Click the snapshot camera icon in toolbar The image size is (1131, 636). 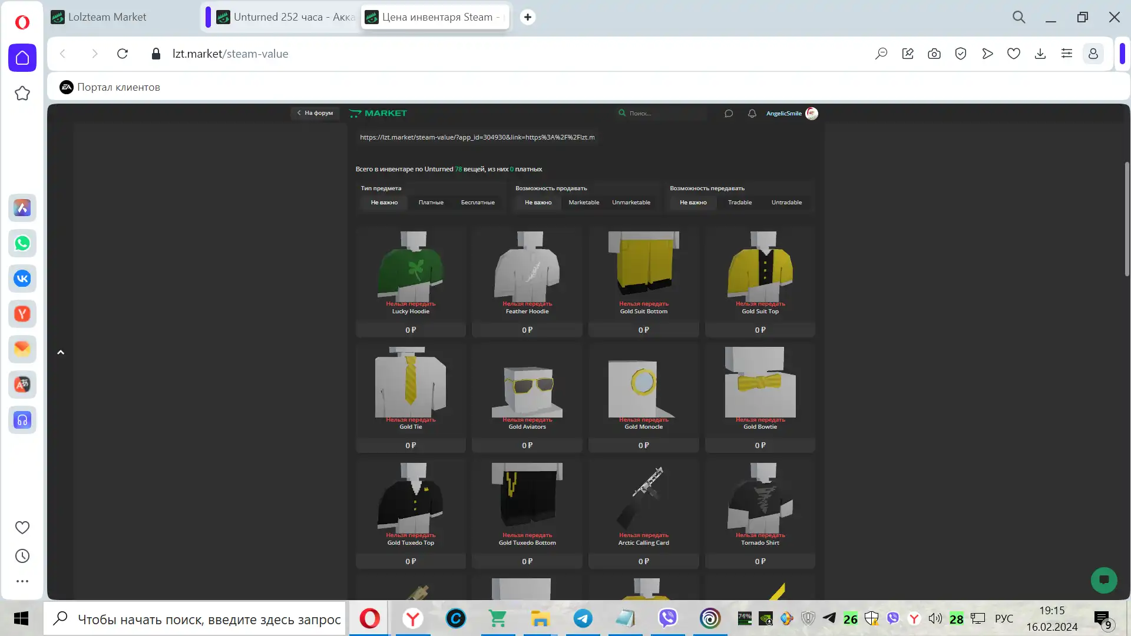[934, 54]
